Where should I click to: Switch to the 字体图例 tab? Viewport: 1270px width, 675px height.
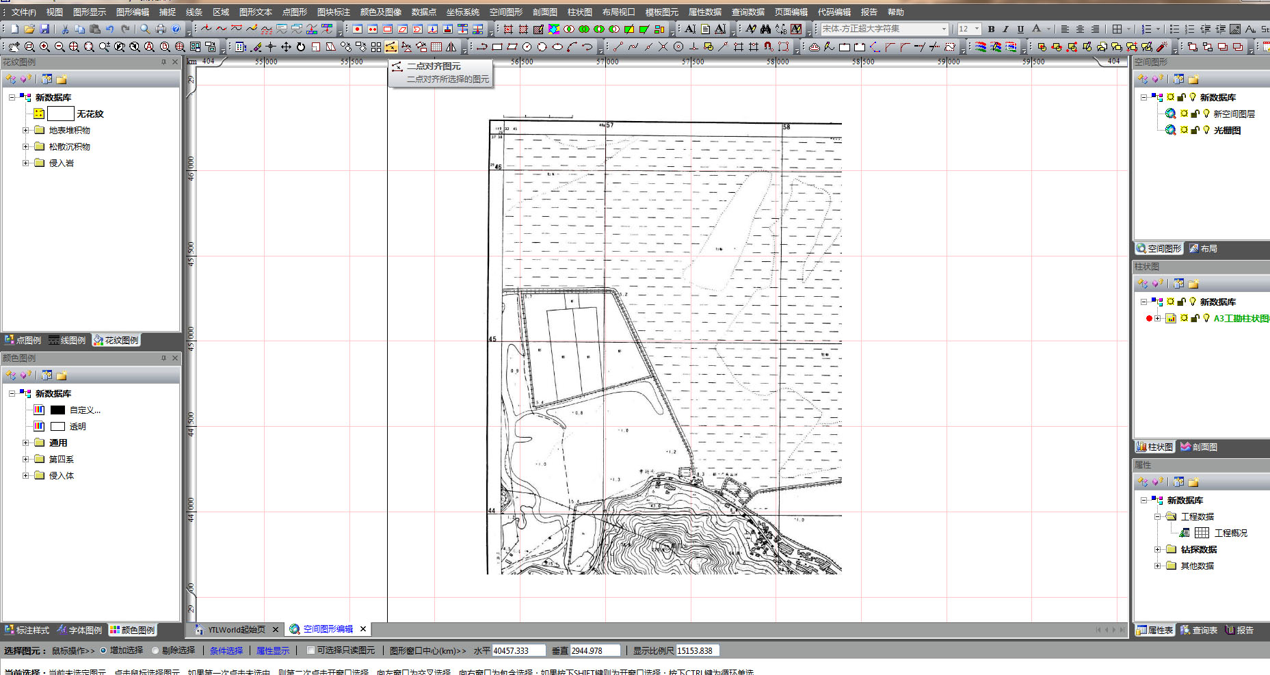pos(80,630)
